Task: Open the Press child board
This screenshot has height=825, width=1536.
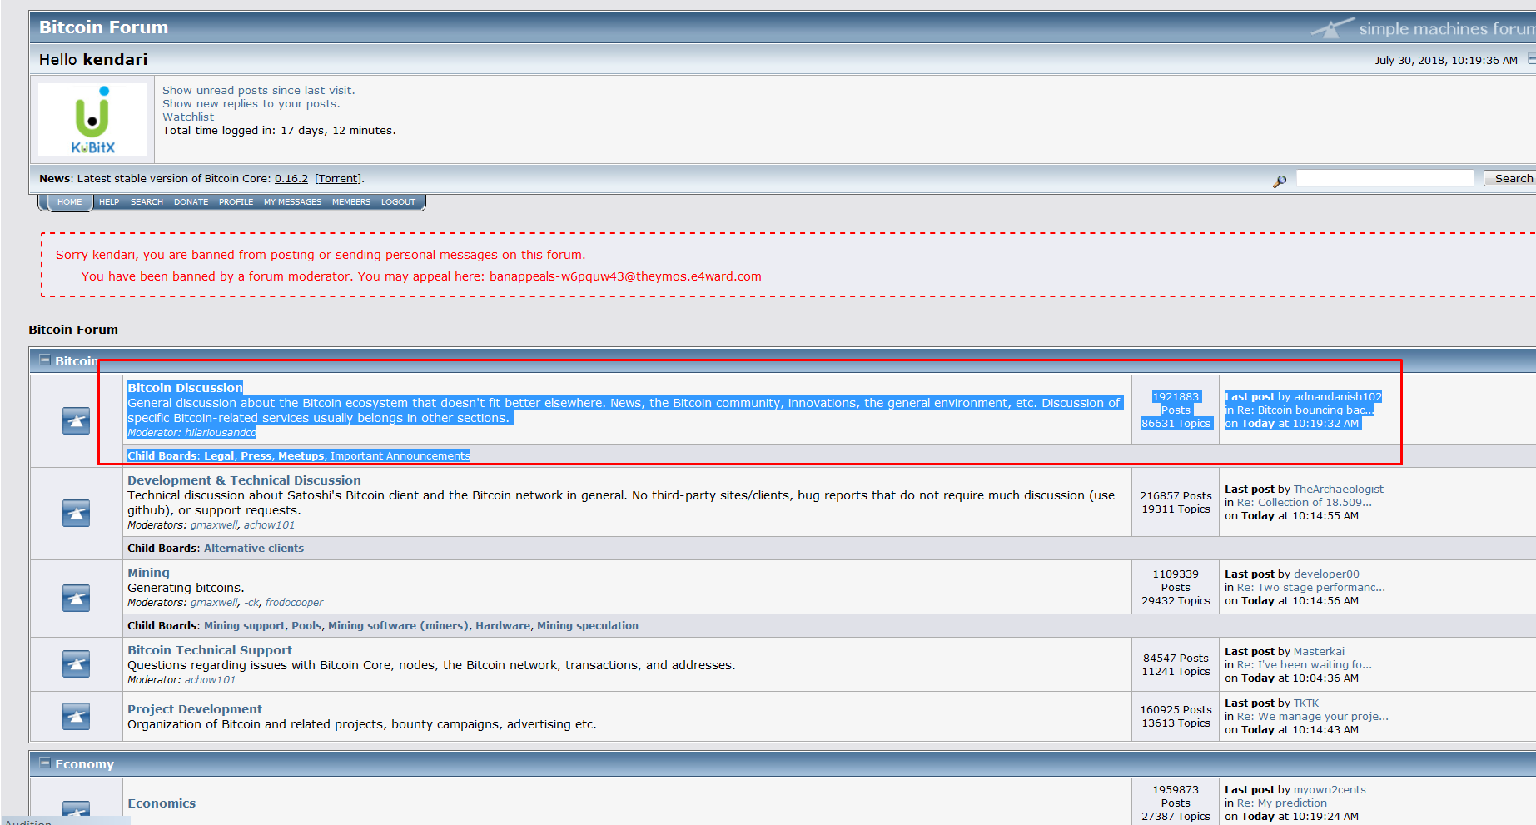Action: pos(256,455)
